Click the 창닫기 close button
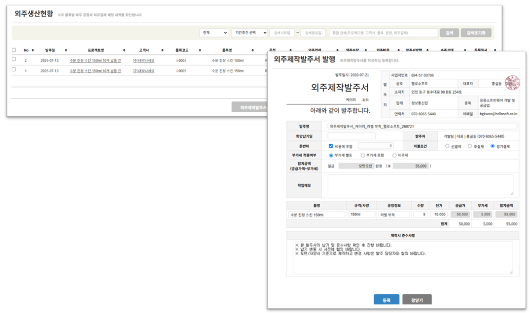531x313 pixels. pyautogui.click(x=417, y=300)
